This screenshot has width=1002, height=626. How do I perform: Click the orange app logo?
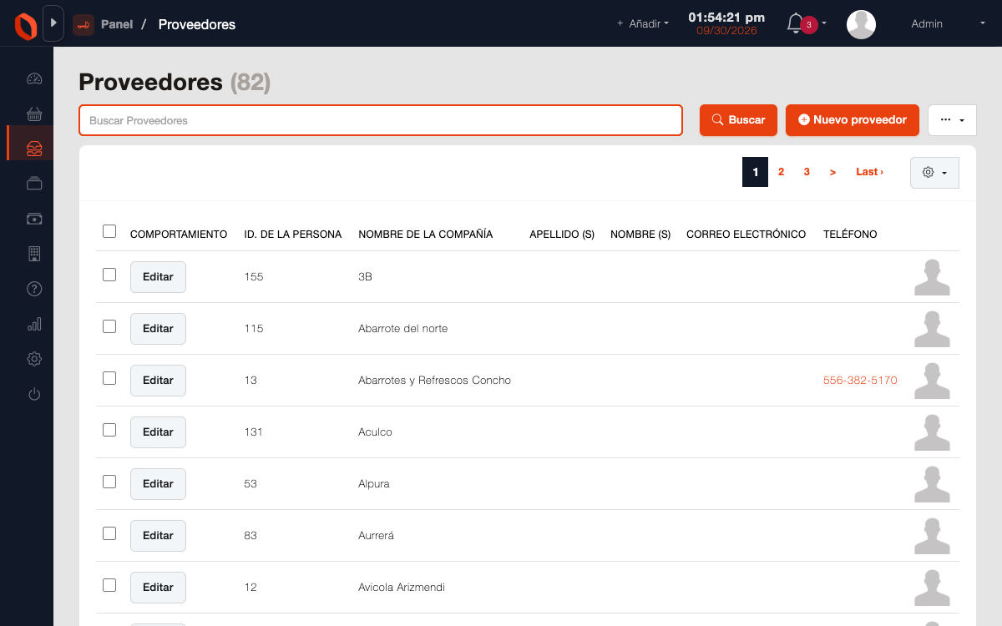point(26,26)
